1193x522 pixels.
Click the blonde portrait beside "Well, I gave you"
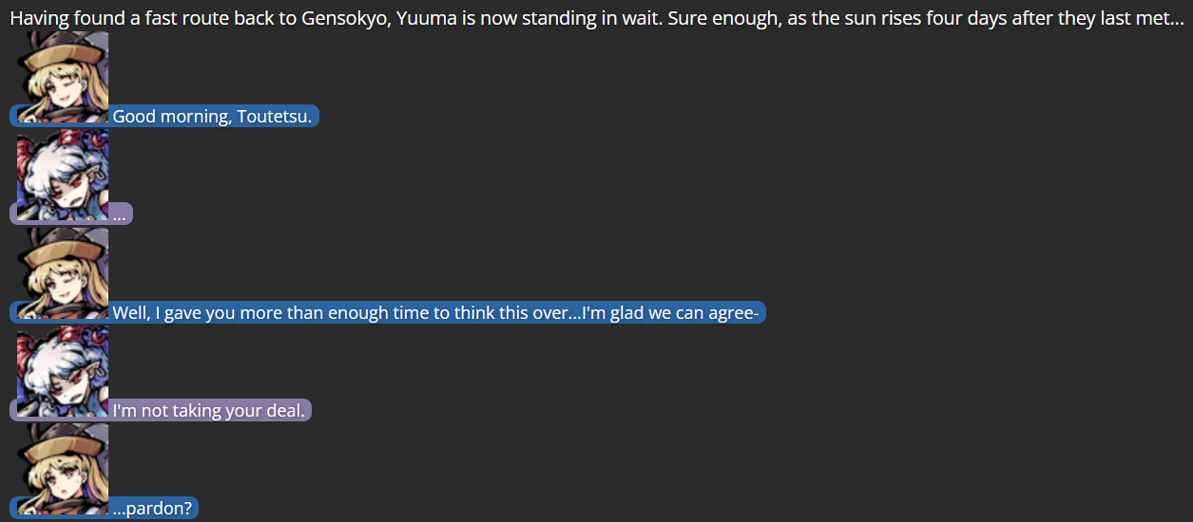coord(63,273)
